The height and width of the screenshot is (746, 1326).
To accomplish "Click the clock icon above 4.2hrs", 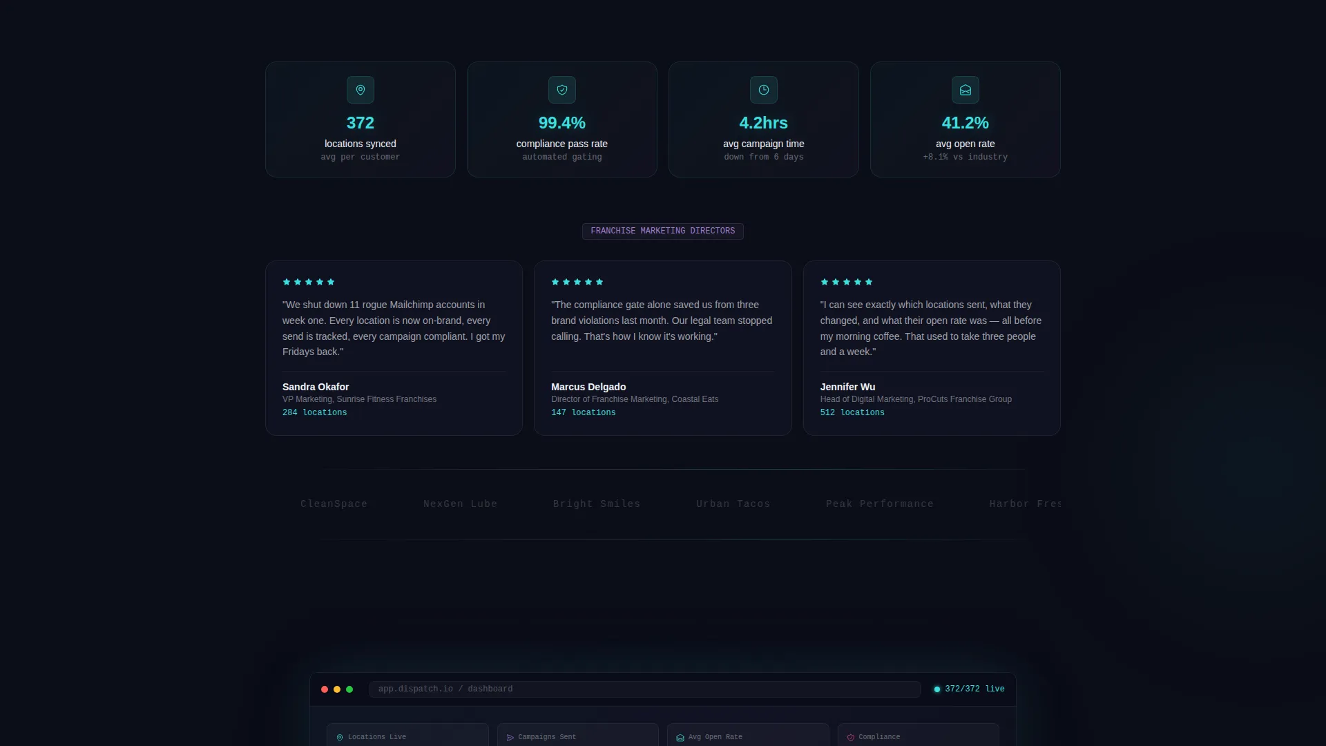I will (x=763, y=90).
